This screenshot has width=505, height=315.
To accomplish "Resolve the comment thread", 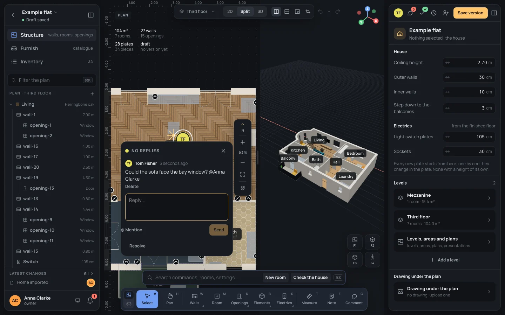I will pos(137,246).
